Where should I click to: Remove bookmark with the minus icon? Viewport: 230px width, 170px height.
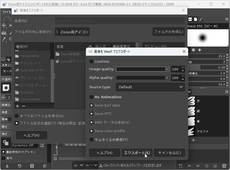pyautogui.click(x=24, y=106)
